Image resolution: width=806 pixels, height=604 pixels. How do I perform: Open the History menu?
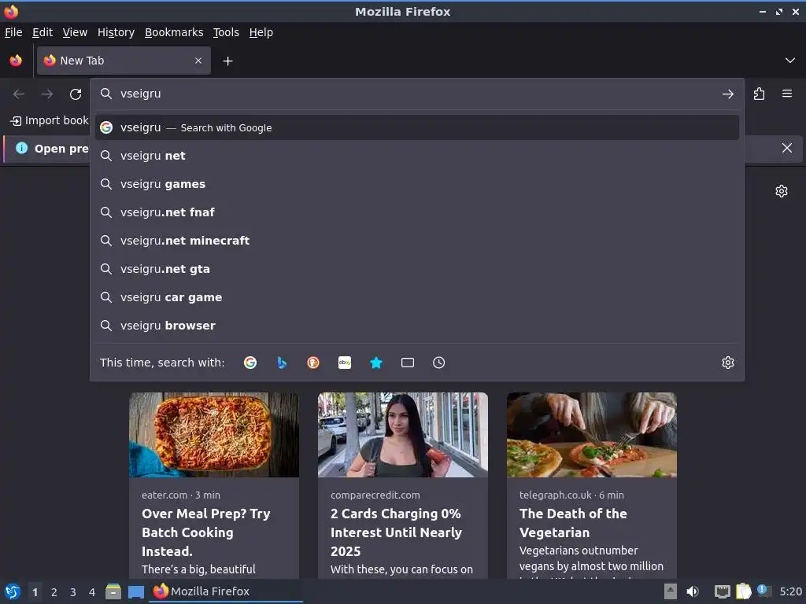pos(116,32)
